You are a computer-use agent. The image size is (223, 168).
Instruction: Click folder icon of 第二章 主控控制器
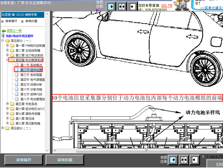[12, 50]
